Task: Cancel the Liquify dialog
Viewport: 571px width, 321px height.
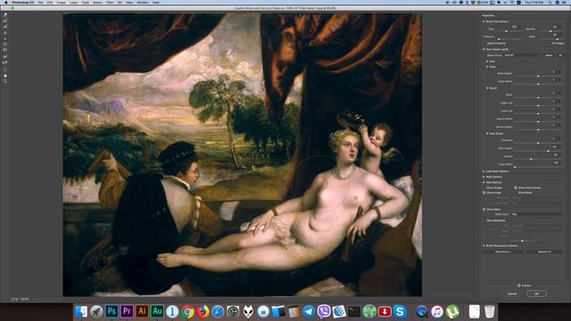Action: click(x=512, y=293)
